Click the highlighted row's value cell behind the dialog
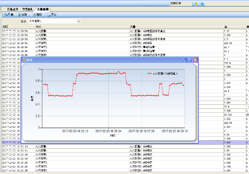249x174 pixels. pos(235,143)
